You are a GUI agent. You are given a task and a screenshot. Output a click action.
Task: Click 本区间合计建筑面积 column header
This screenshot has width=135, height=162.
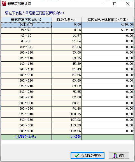coord(108,20)
